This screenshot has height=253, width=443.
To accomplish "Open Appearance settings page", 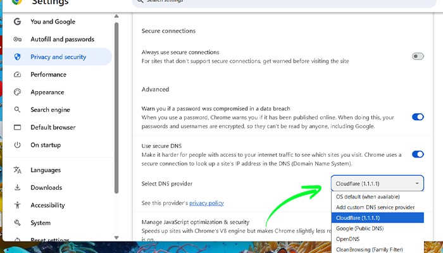I will pyautogui.click(x=47, y=92).
